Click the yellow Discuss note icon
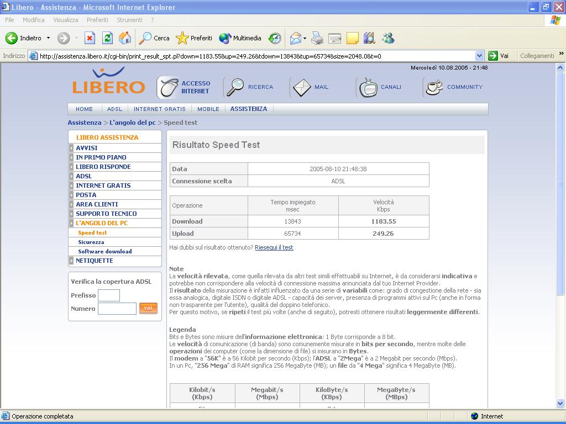 point(352,38)
